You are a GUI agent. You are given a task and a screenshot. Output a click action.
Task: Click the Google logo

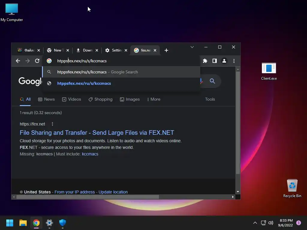30,81
